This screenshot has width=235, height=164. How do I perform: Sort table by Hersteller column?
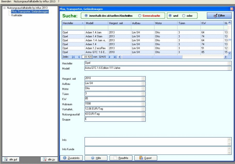73,23
